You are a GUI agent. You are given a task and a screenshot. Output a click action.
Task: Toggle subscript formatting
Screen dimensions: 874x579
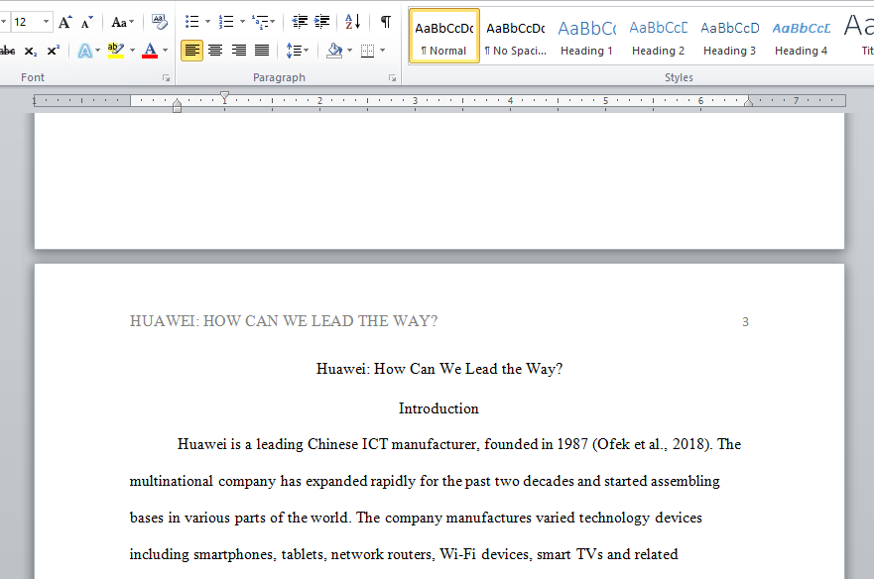30,51
